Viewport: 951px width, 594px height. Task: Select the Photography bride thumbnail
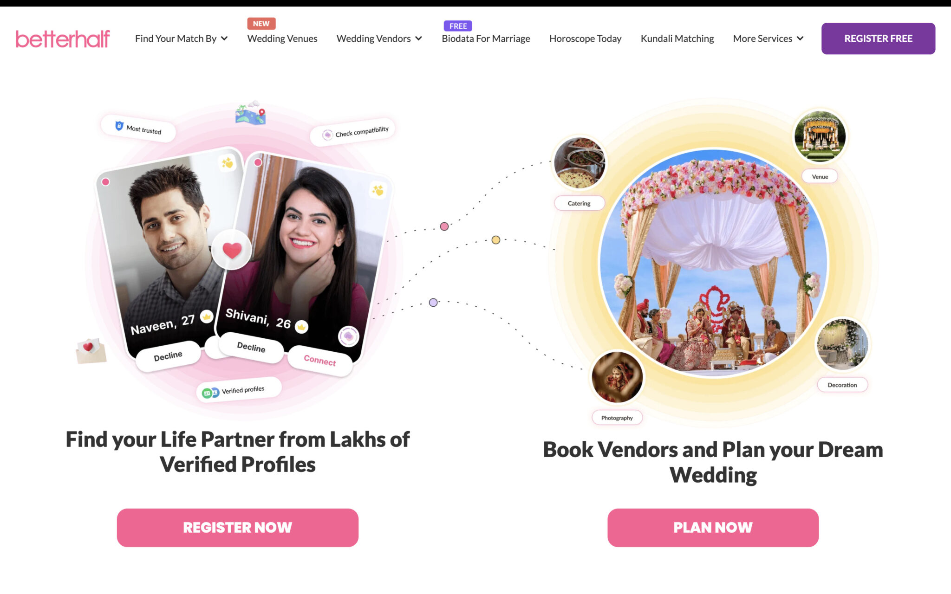617,377
